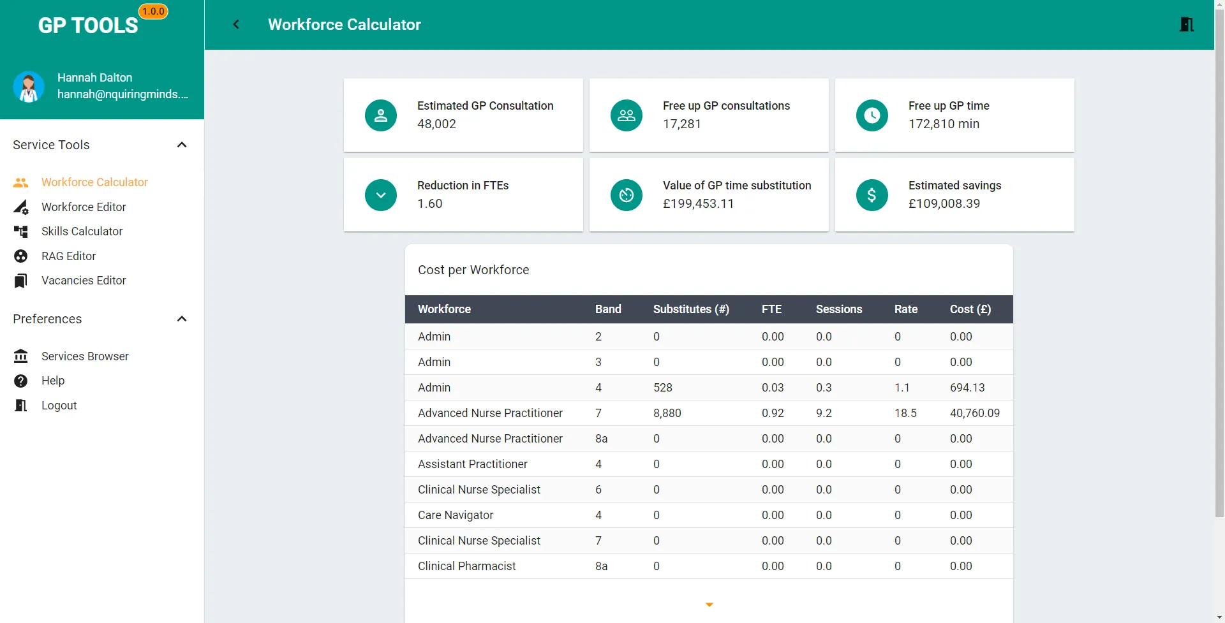Click the Estimated savings dollar icon
This screenshot has width=1225, height=623.
click(x=872, y=195)
